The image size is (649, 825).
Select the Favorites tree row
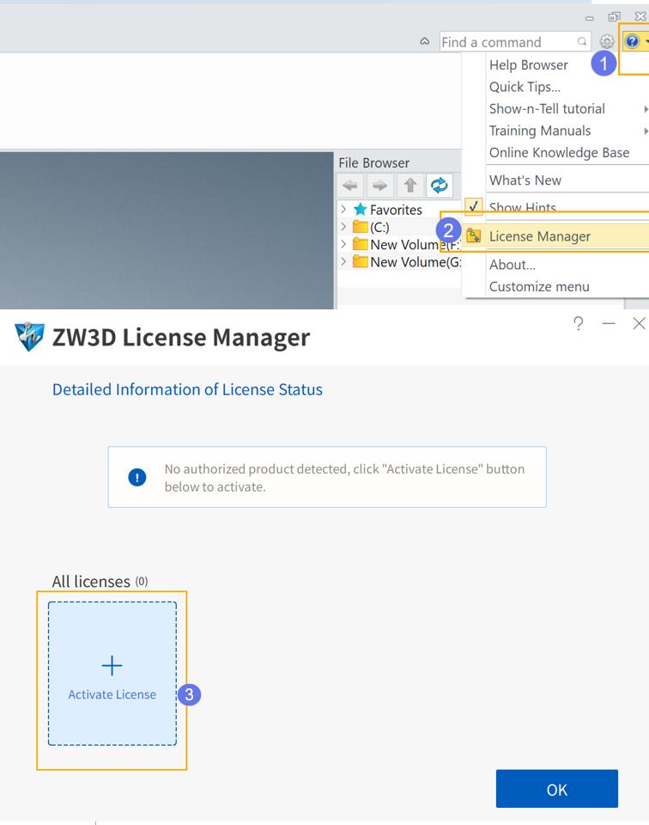396,210
